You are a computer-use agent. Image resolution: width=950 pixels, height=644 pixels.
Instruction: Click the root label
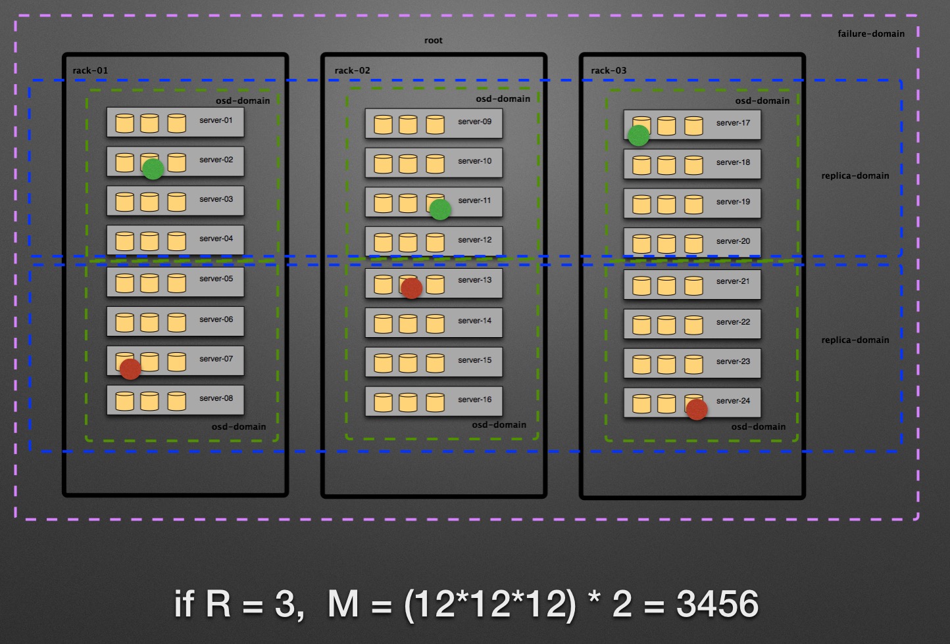click(x=433, y=40)
